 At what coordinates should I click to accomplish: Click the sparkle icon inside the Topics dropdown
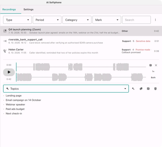click(7, 89)
